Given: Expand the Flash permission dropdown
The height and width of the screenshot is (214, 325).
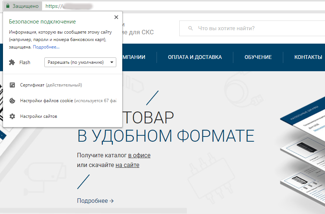Looking at the screenshot, I should [x=80, y=62].
